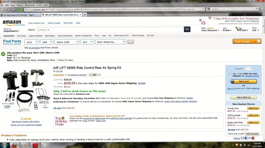Open Today's Deals link
265x148 pixels.
(x=54, y=23)
